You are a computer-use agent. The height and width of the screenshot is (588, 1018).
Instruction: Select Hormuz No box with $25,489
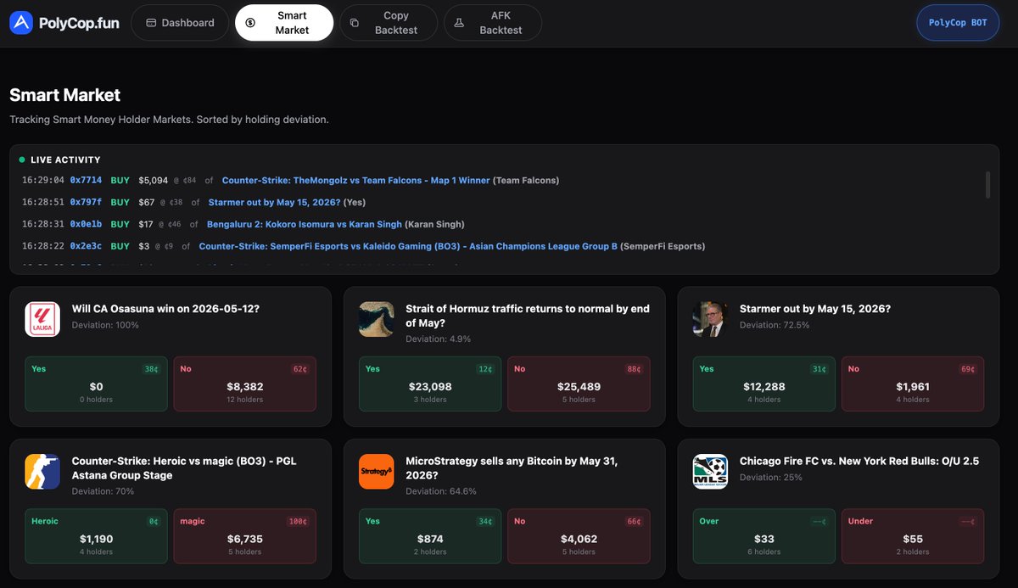(579, 384)
